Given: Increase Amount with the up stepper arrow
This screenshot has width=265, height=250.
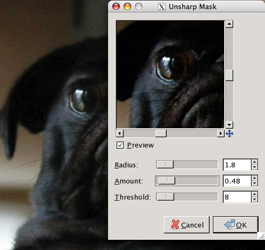Looking at the screenshot, I should pos(254,178).
